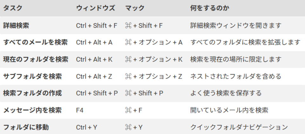The height and width of the screenshot is (134, 305).
Task: Select the 検索フォルダの作成 row label
Action: coord(32,93)
